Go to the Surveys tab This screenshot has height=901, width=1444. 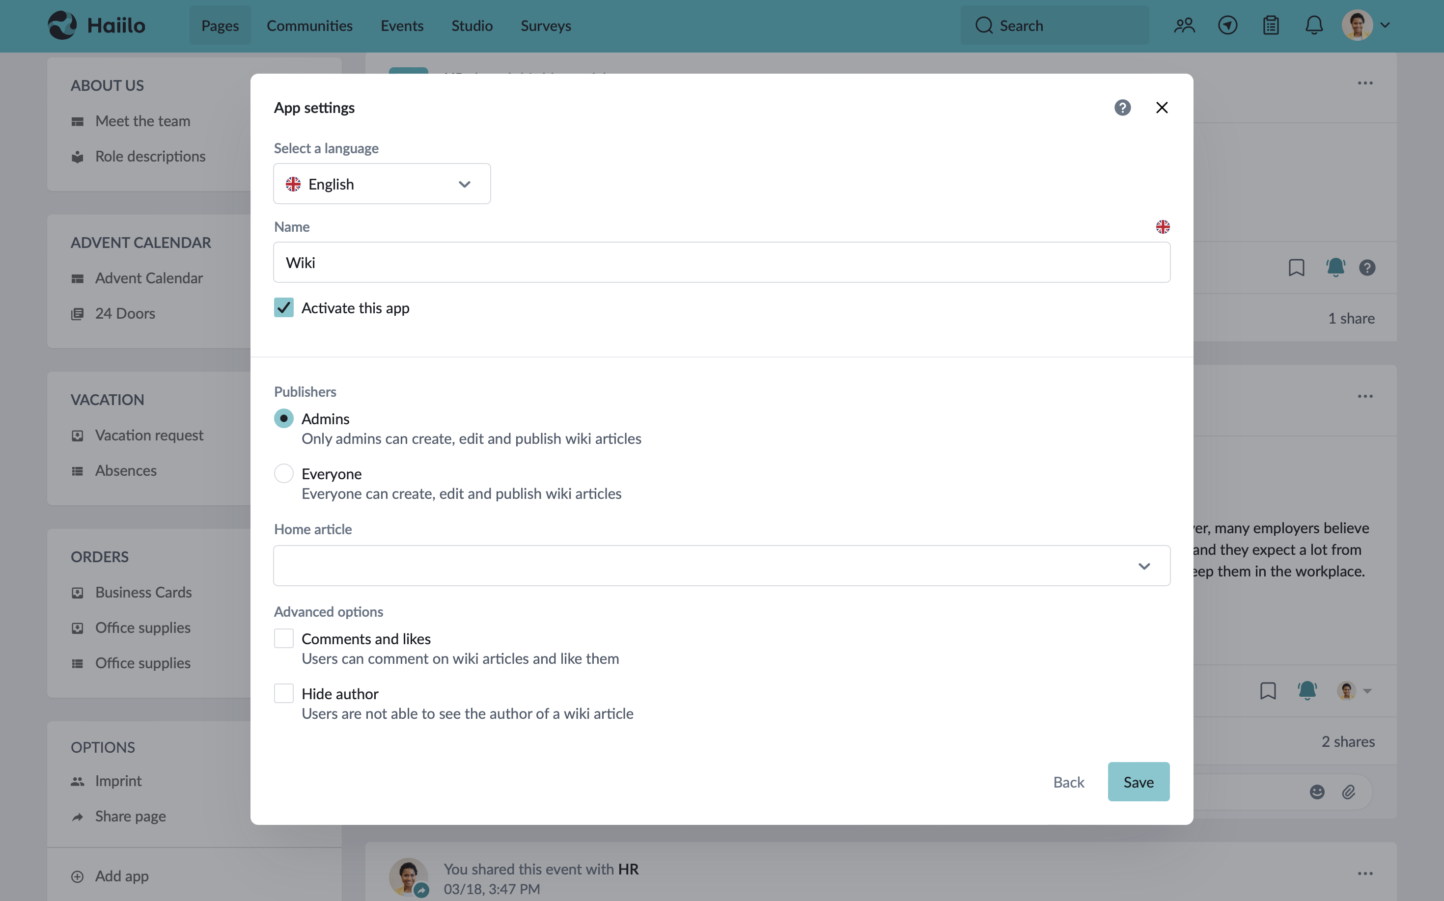tap(545, 25)
